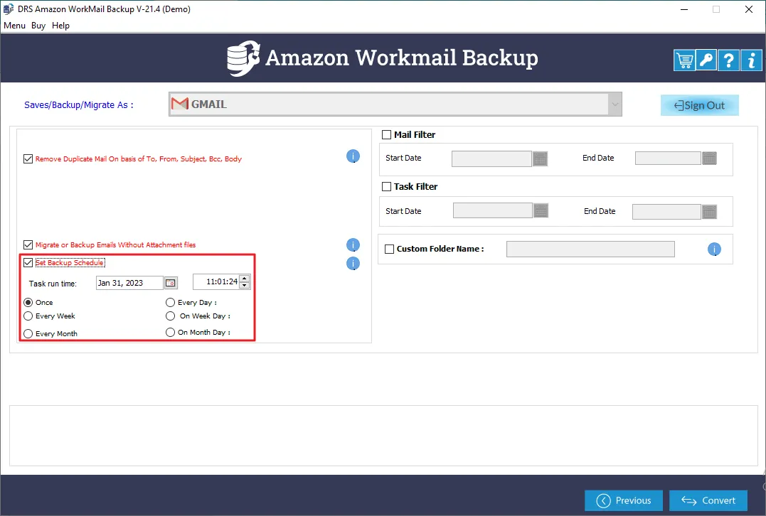Uncheck Remove Duplicate Mail checkbox
The image size is (766, 516).
(x=28, y=158)
